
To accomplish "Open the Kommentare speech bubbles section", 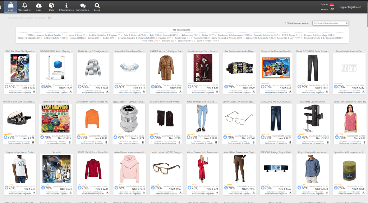I will [83, 6].
